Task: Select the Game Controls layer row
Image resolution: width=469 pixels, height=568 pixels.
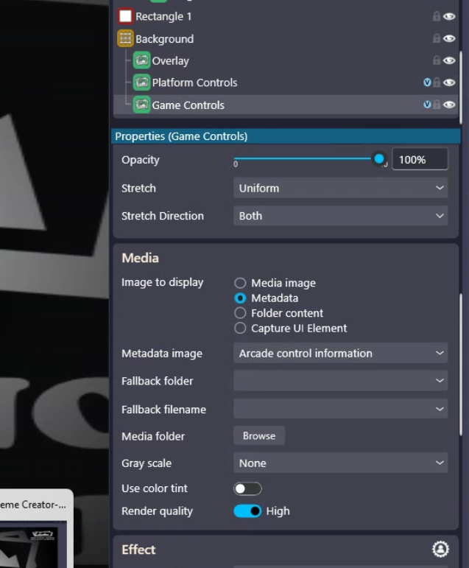Action: (286, 105)
